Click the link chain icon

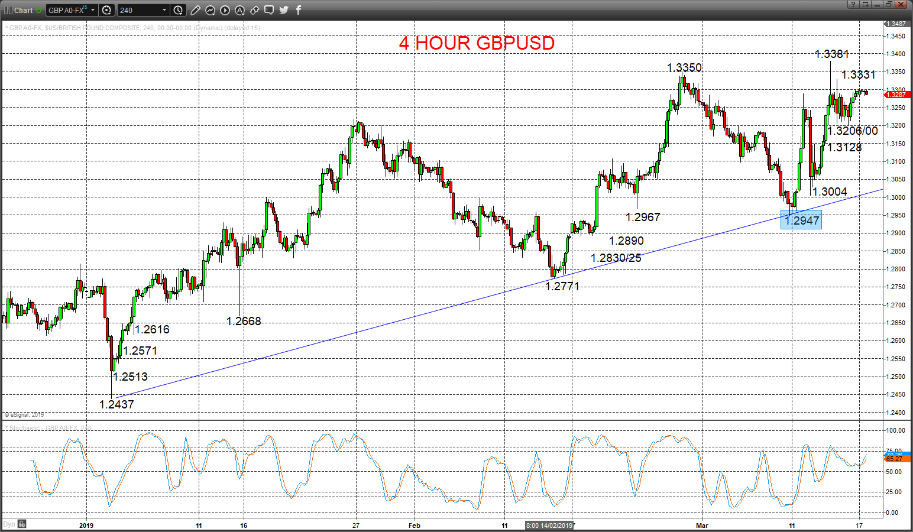pos(254,10)
